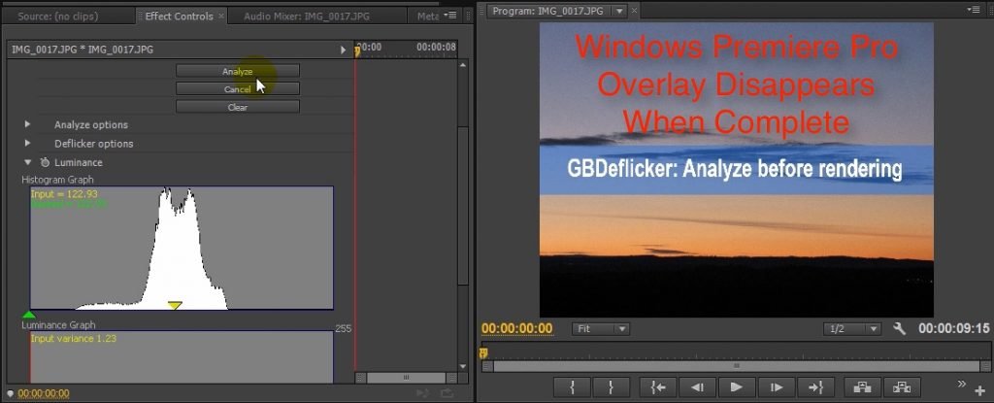Switch to the Metadata tab

428,17
